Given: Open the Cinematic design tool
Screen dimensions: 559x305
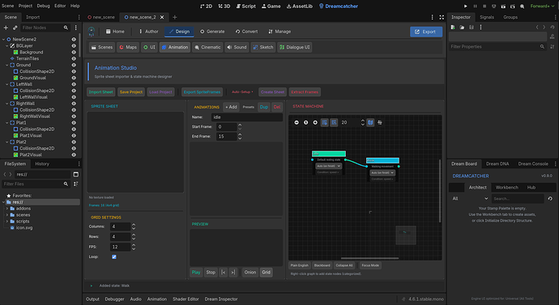Looking at the screenshot, I should click(x=207, y=47).
